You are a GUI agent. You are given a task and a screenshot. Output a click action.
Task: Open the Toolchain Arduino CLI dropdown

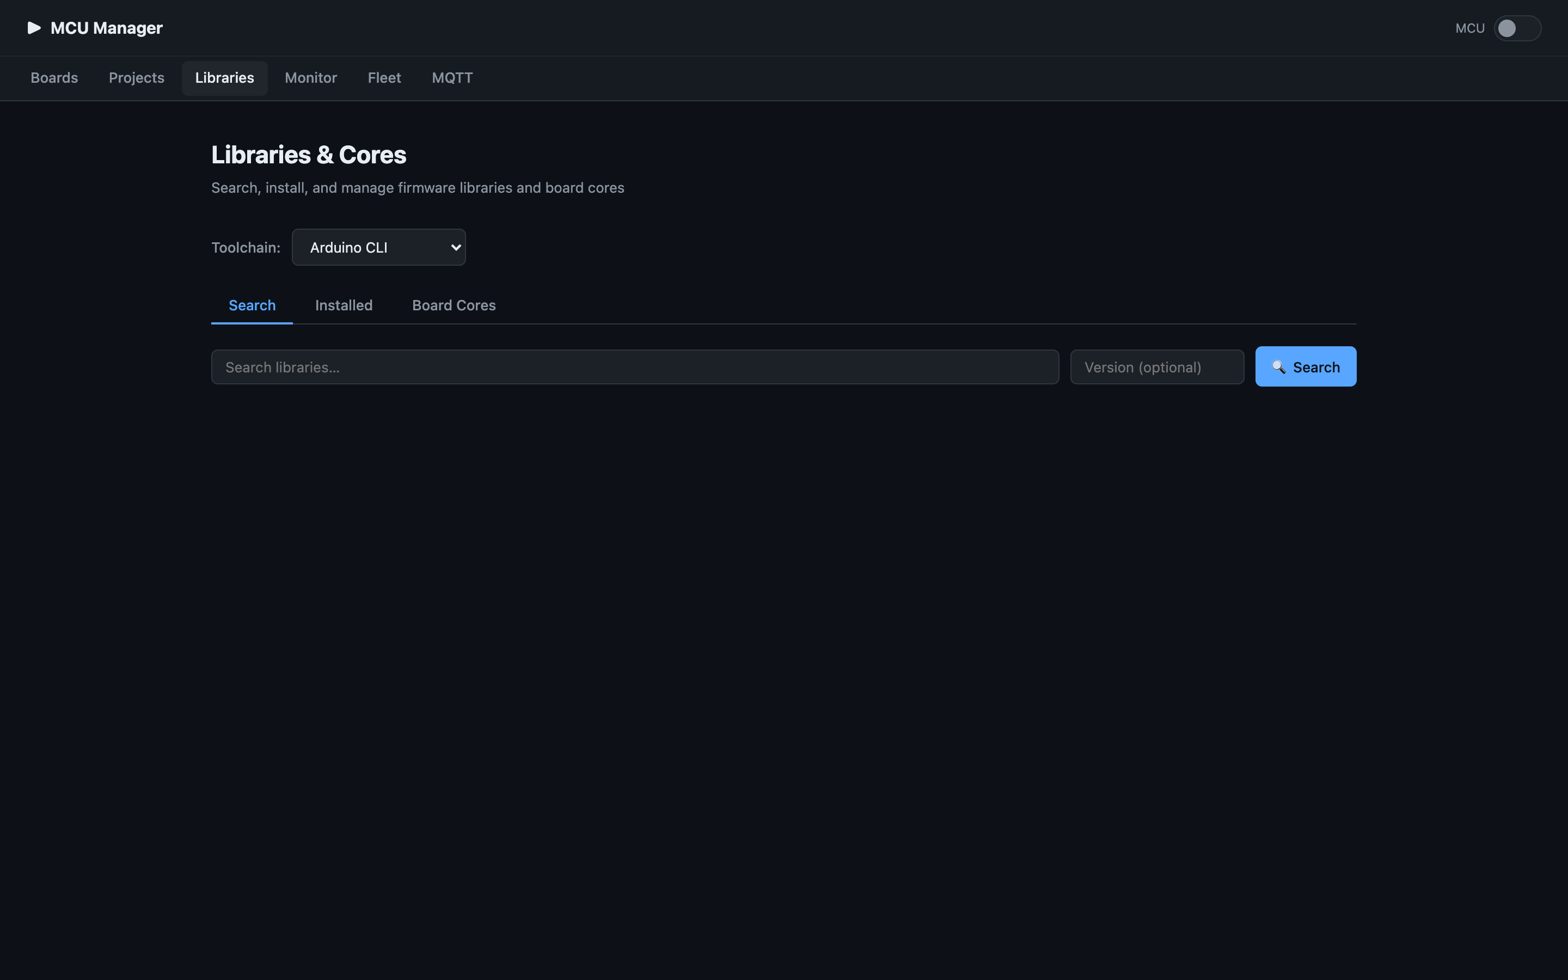(378, 247)
